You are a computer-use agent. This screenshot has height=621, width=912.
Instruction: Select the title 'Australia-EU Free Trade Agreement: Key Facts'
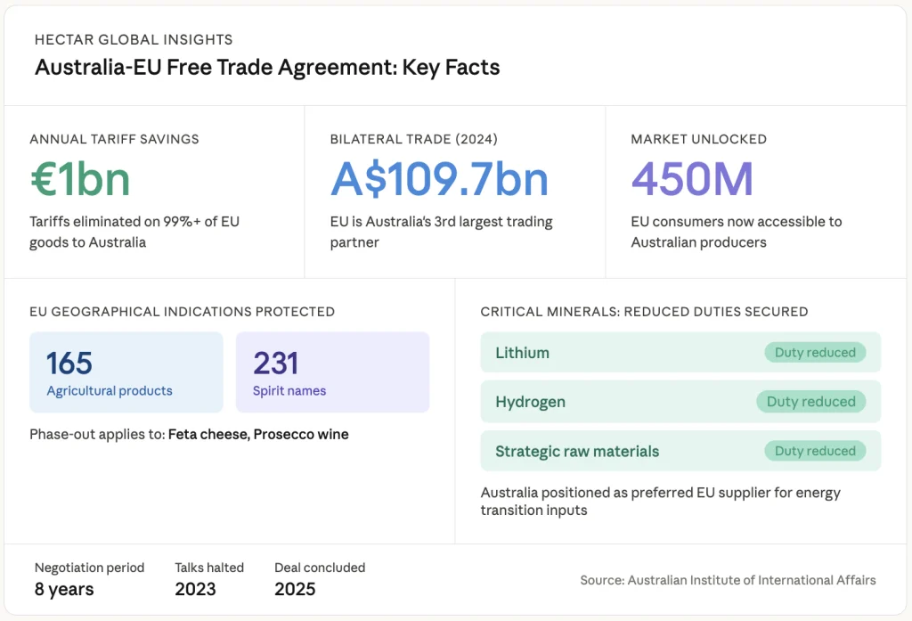click(267, 68)
